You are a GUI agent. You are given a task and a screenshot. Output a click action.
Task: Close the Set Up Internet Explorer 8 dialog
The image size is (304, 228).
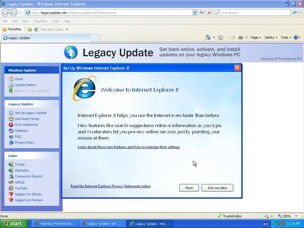(237, 68)
